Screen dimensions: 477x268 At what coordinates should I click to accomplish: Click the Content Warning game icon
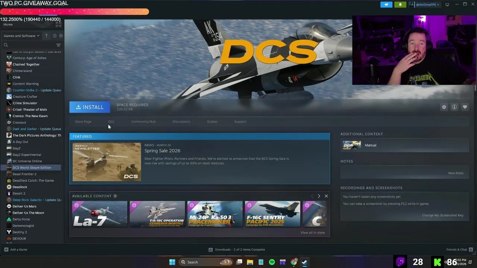[9, 84]
